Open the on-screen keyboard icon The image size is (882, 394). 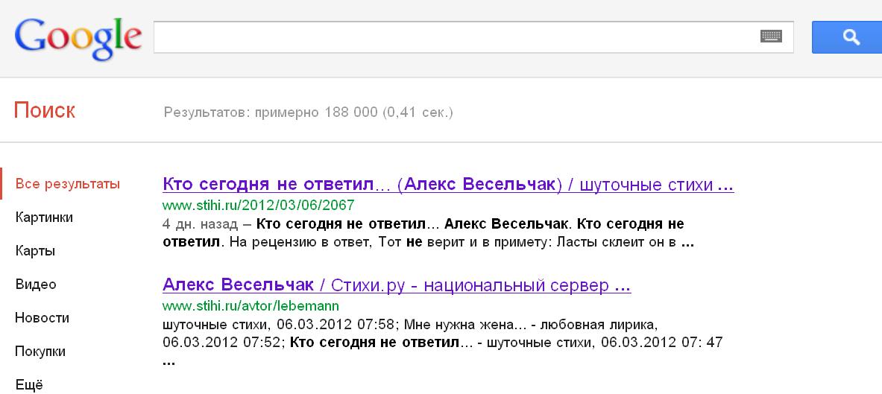click(771, 36)
